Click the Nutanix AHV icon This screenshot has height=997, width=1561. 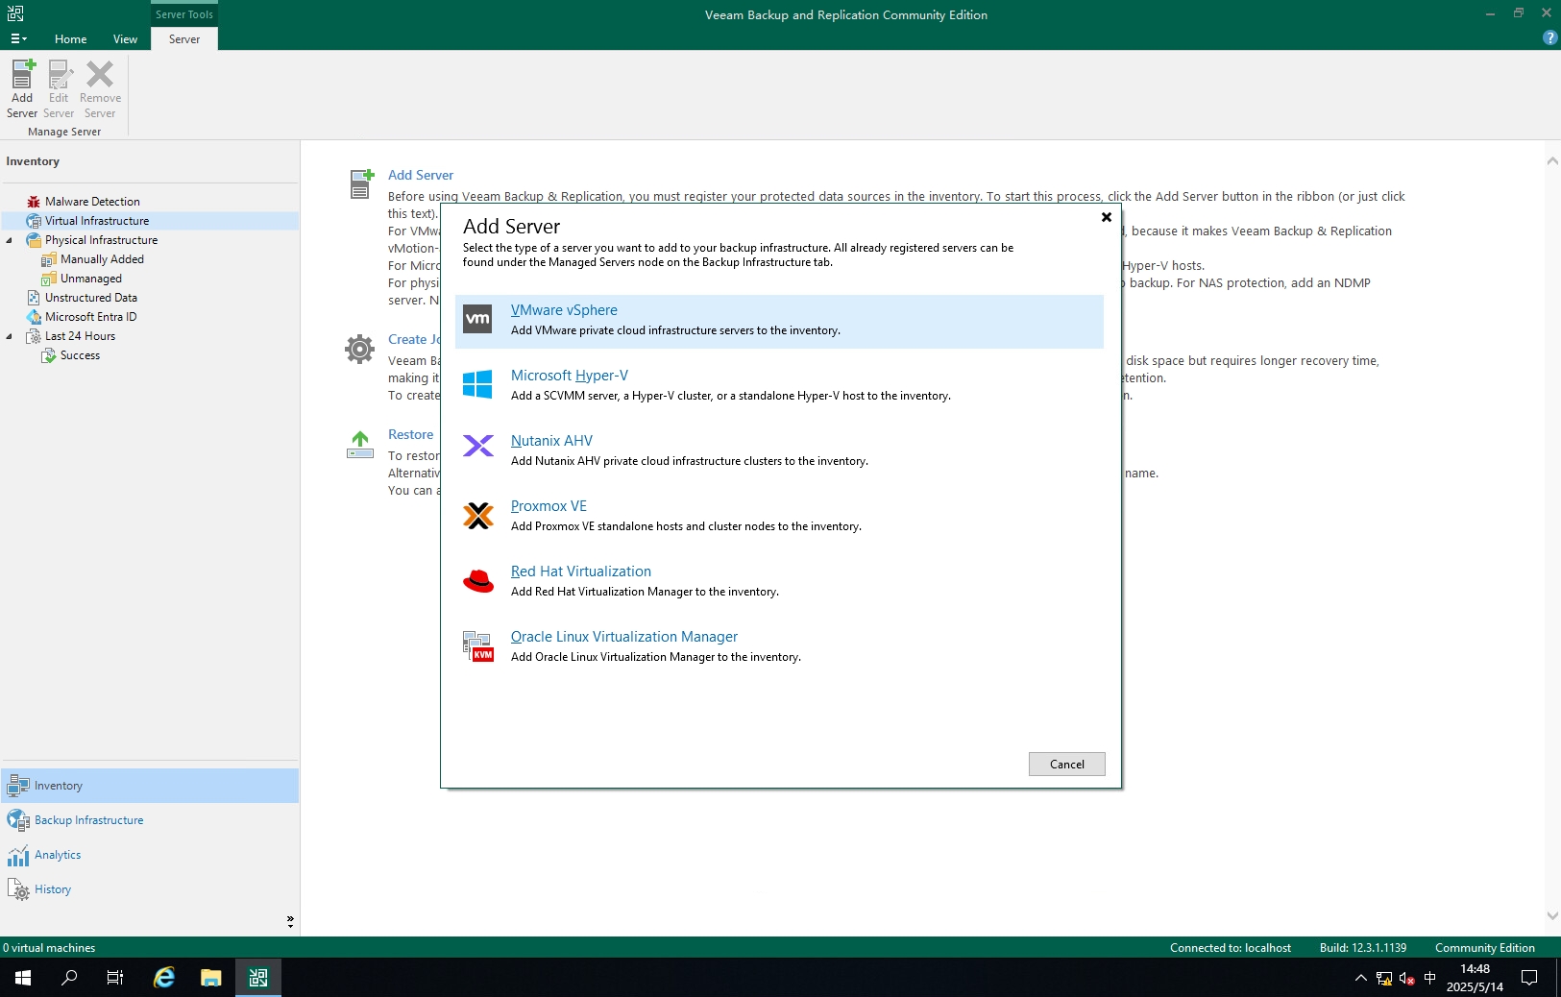[x=477, y=446]
